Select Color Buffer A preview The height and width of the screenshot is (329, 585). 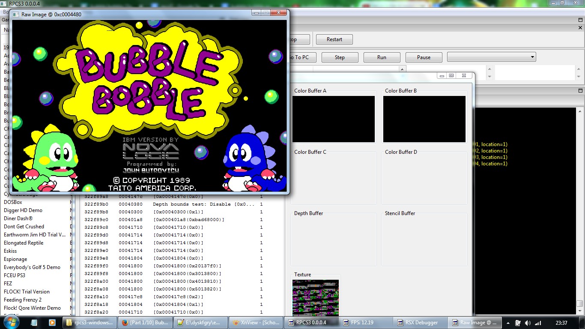click(334, 119)
